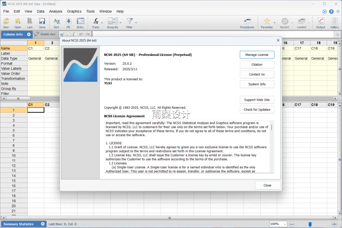Open the data Entry tool
Viewport: 342px width, 228px height.
tap(80, 23)
